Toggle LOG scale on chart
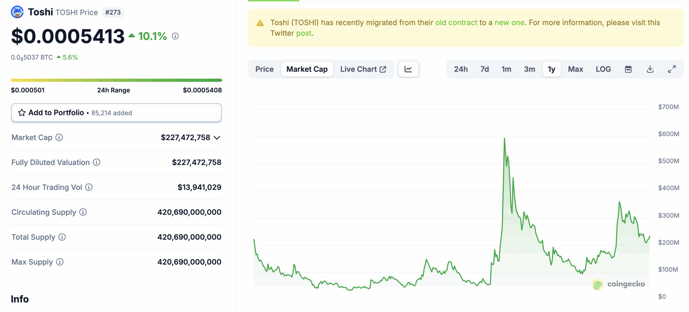This screenshot has height=312, width=689. [603, 69]
